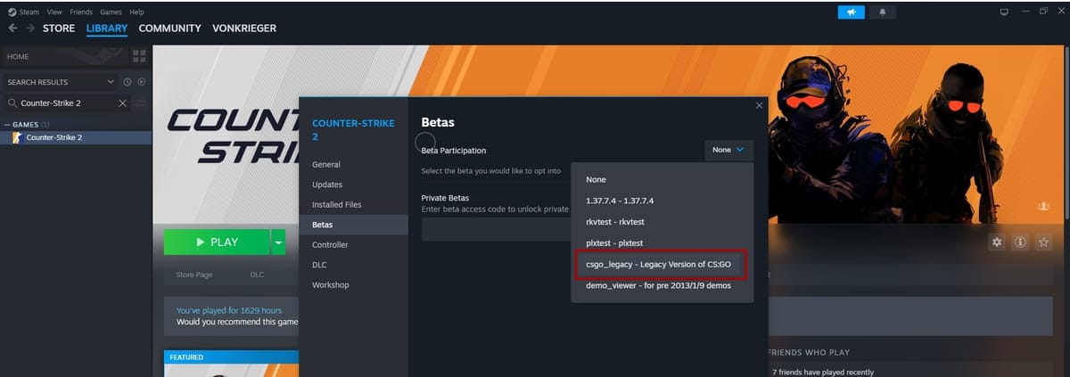Open game settings gear icon

pos(997,242)
